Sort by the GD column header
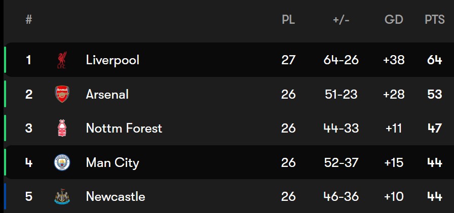The image size is (454, 213). coord(394,20)
